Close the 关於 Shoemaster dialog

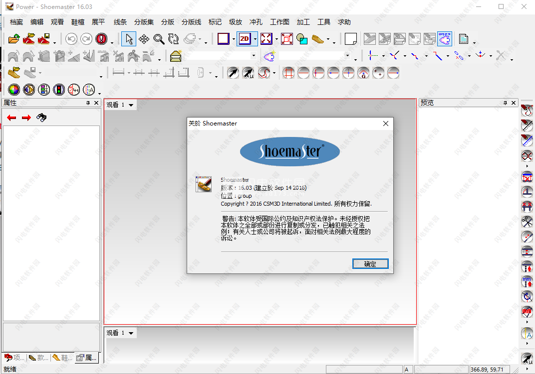386,124
